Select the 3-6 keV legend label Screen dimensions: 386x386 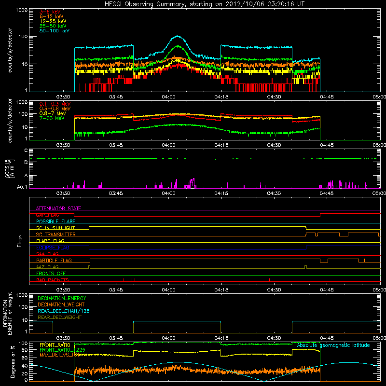pos(50,12)
